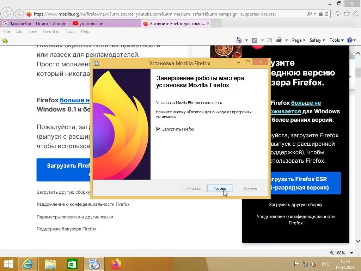Viewport: 361px width, 271px height.
Task: Click the Read mail icon in the command bar
Action: 269,40
